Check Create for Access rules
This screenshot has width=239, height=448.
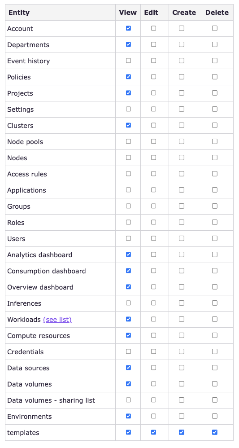tap(181, 173)
